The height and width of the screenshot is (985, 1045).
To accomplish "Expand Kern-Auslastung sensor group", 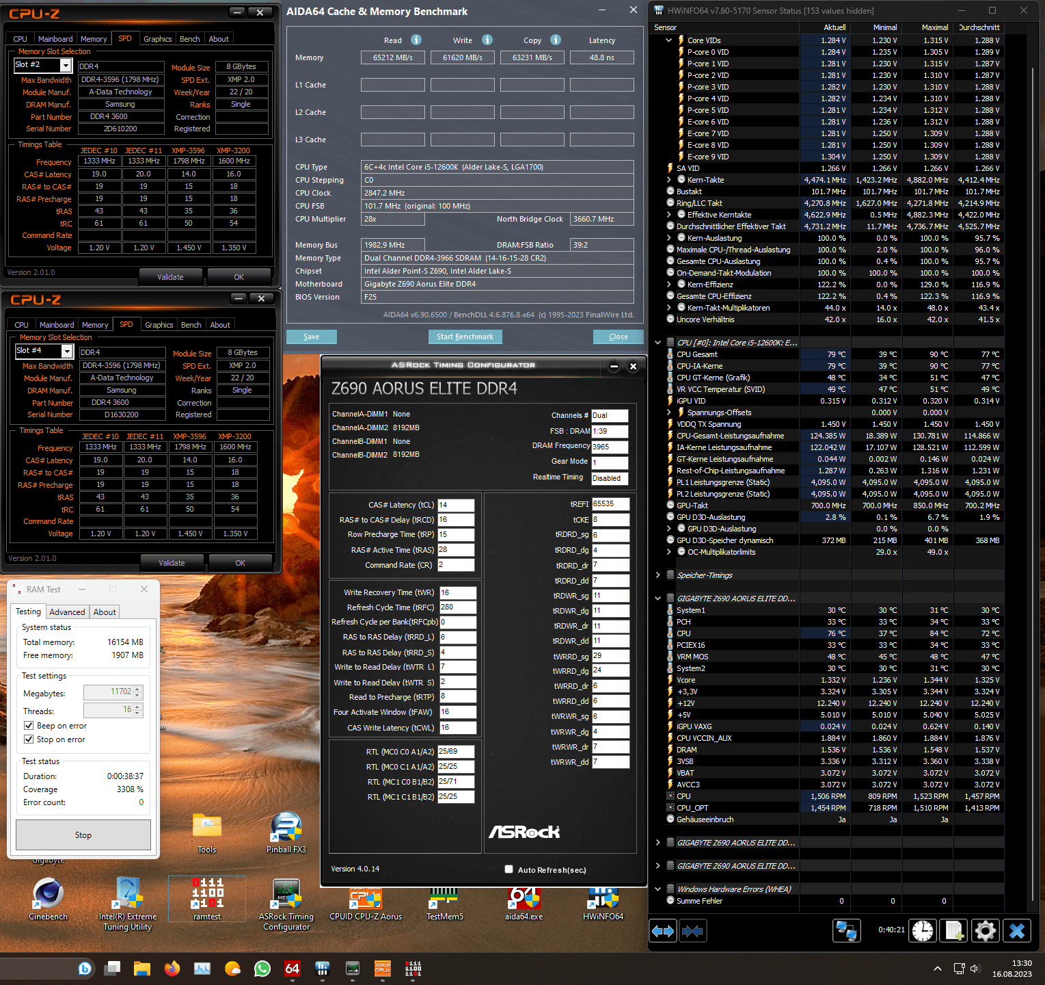I will coord(669,238).
